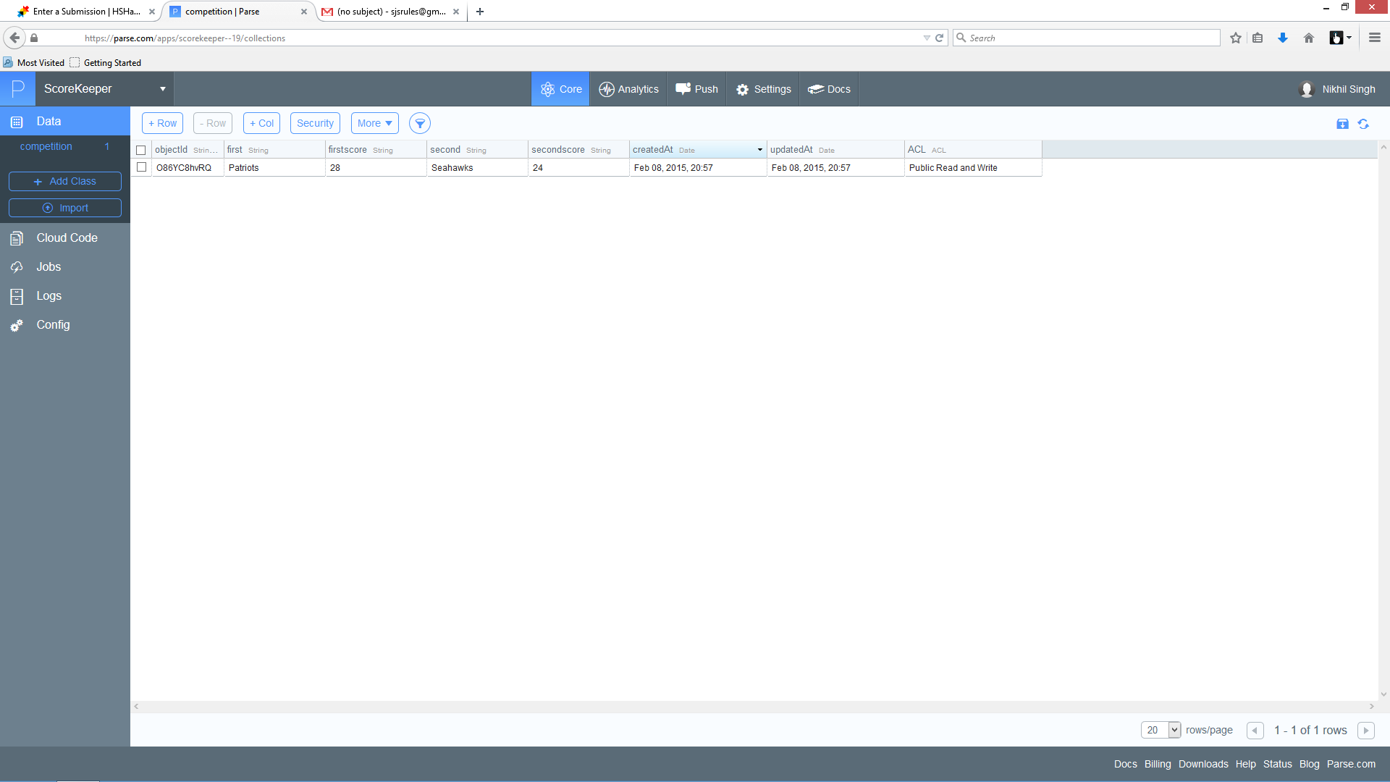The height and width of the screenshot is (782, 1390).
Task: Check the select-all header checkbox
Action: tap(141, 151)
